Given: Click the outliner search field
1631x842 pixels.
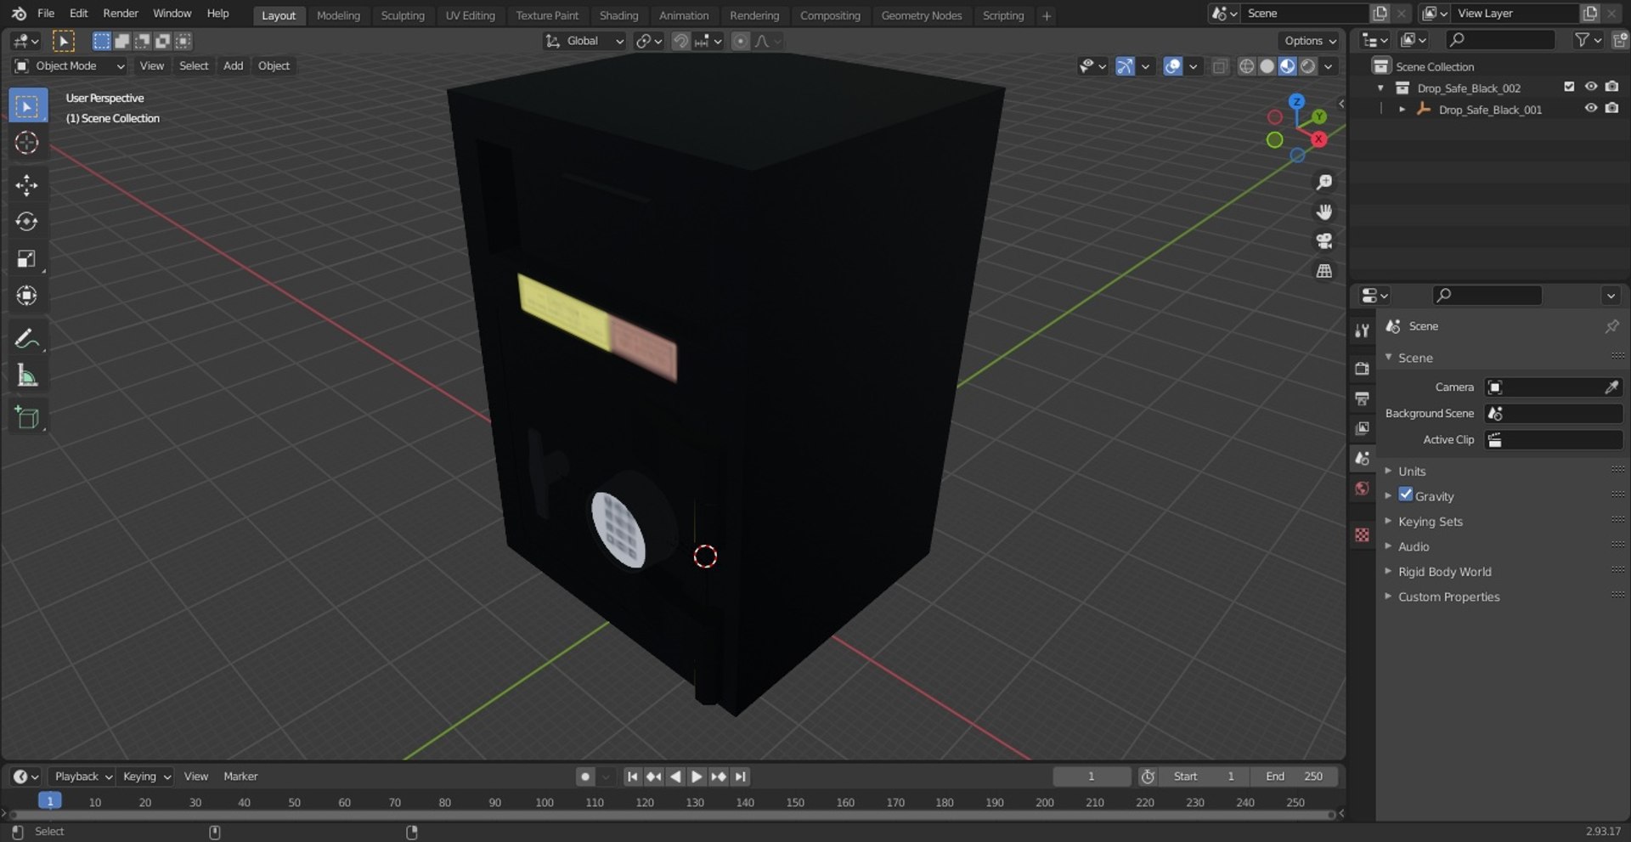Looking at the screenshot, I should pyautogui.click(x=1501, y=40).
